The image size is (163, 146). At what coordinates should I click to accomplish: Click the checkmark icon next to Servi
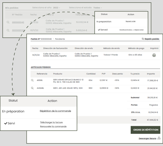pos(6,123)
